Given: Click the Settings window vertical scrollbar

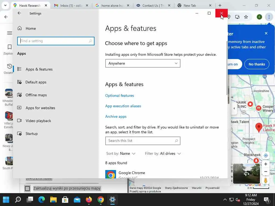Looking at the screenshot, I should pyautogui.click(x=227, y=68).
